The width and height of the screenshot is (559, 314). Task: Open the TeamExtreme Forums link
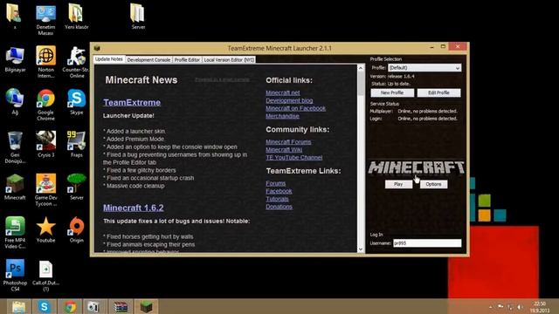[276, 184]
